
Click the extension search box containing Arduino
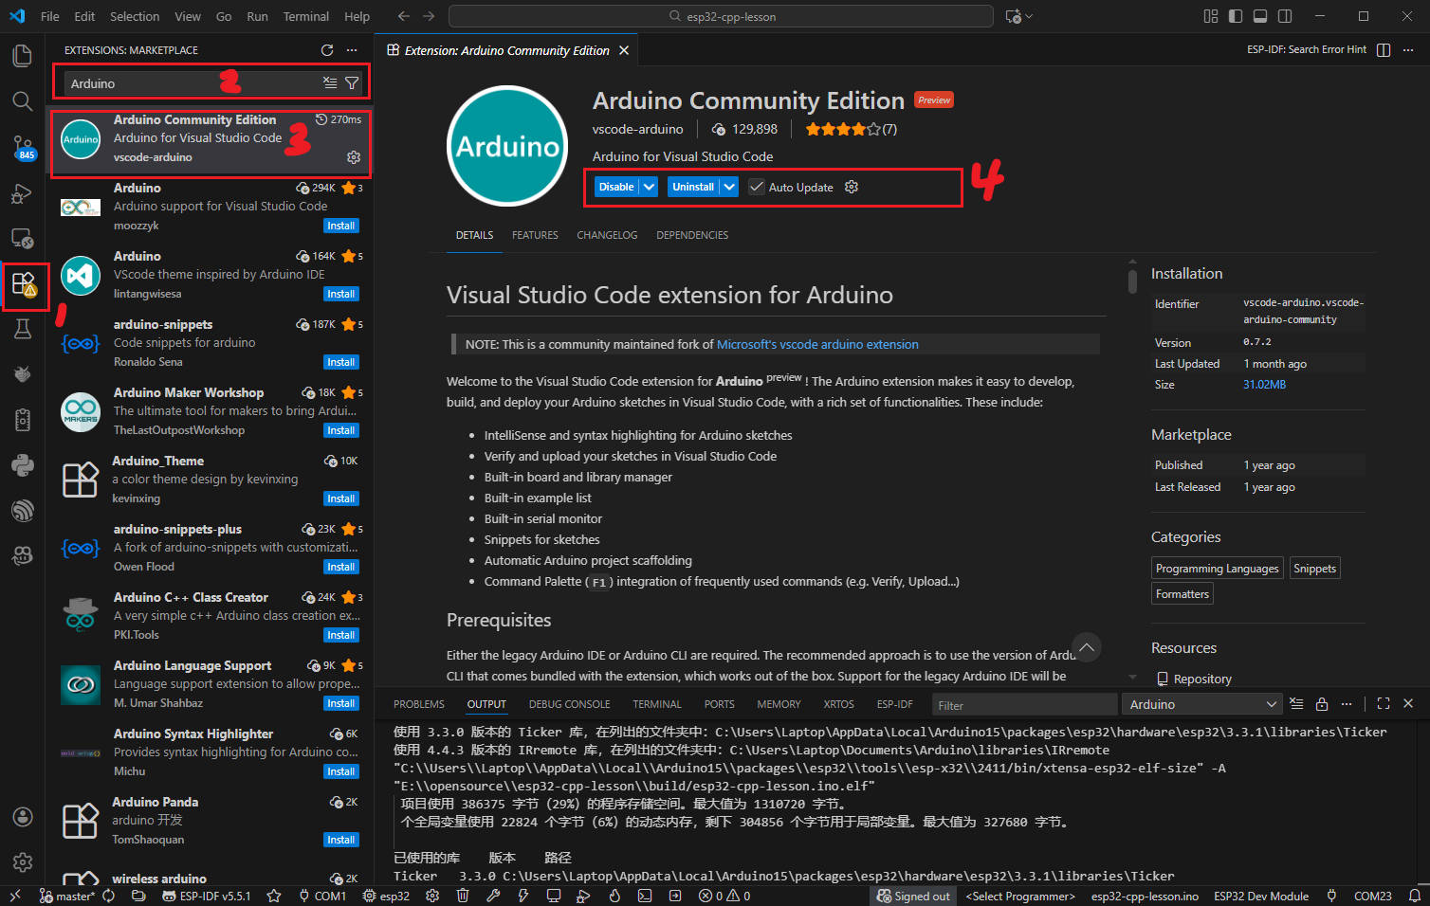190,83
